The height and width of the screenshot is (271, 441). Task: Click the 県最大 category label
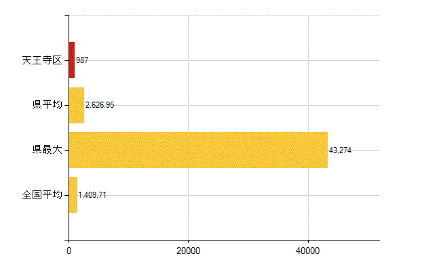[x=47, y=150]
